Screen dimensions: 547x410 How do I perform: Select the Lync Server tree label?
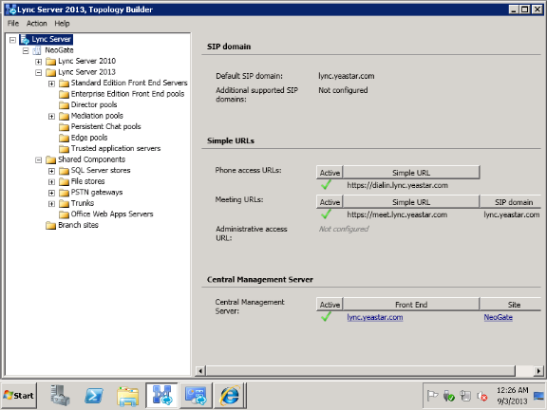point(51,39)
